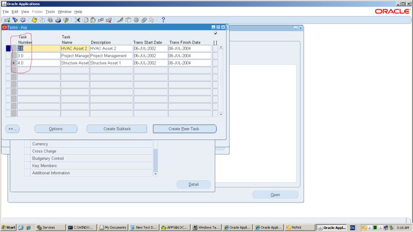
Task: Click the New Record toolbar icon
Action: tap(7, 20)
